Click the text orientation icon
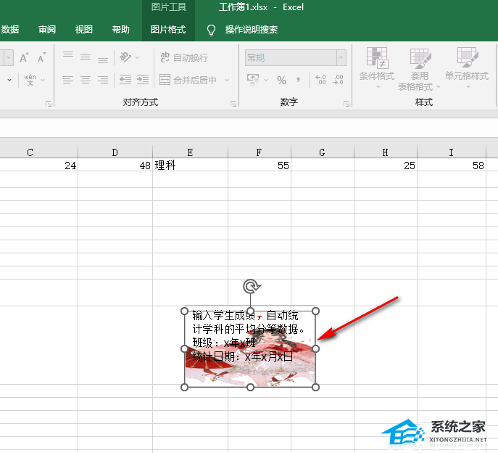This screenshot has height=453, width=498. point(126,57)
